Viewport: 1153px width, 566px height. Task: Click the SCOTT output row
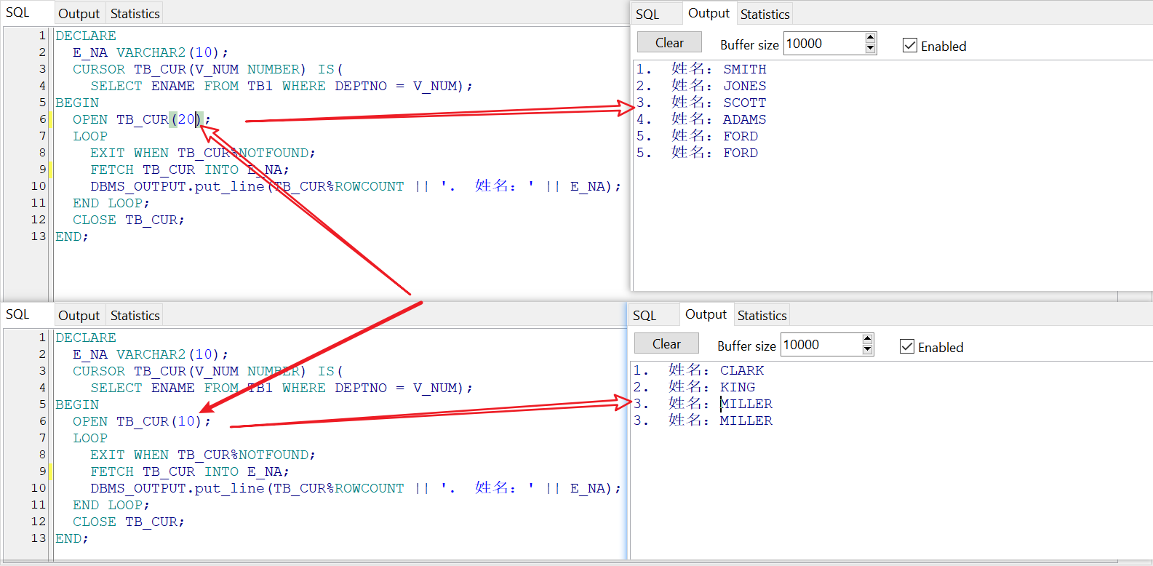[x=701, y=103]
